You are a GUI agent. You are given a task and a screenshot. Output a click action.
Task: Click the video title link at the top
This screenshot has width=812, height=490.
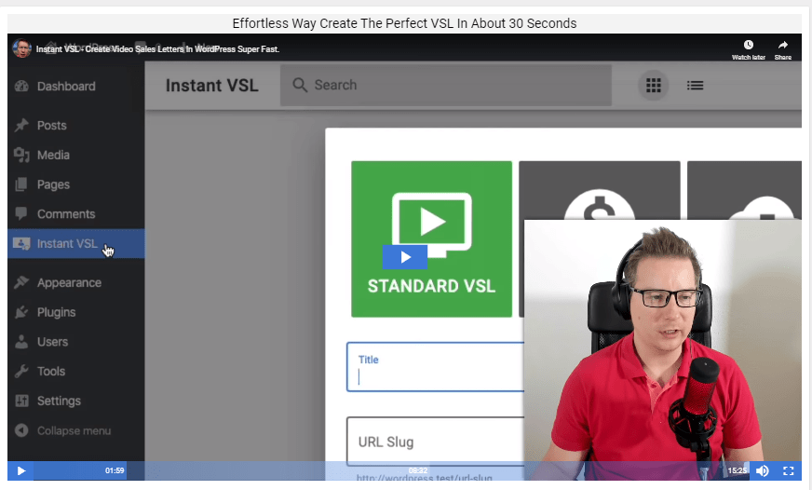coord(157,48)
